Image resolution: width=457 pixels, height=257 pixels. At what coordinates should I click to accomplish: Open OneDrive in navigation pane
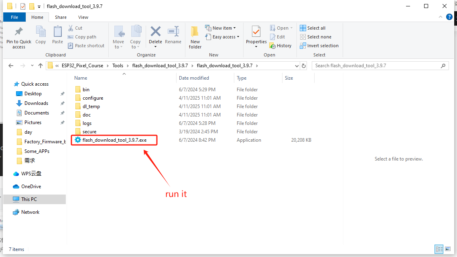(31, 187)
